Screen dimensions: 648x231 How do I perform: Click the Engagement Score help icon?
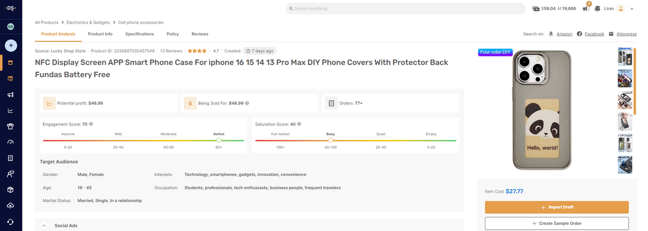pyautogui.click(x=91, y=124)
